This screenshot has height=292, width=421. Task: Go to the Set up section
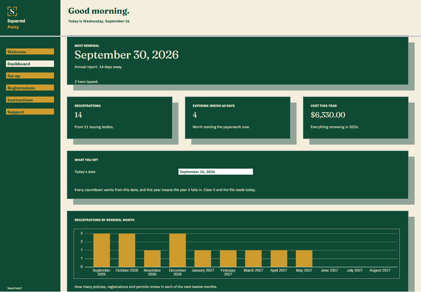[30, 76]
